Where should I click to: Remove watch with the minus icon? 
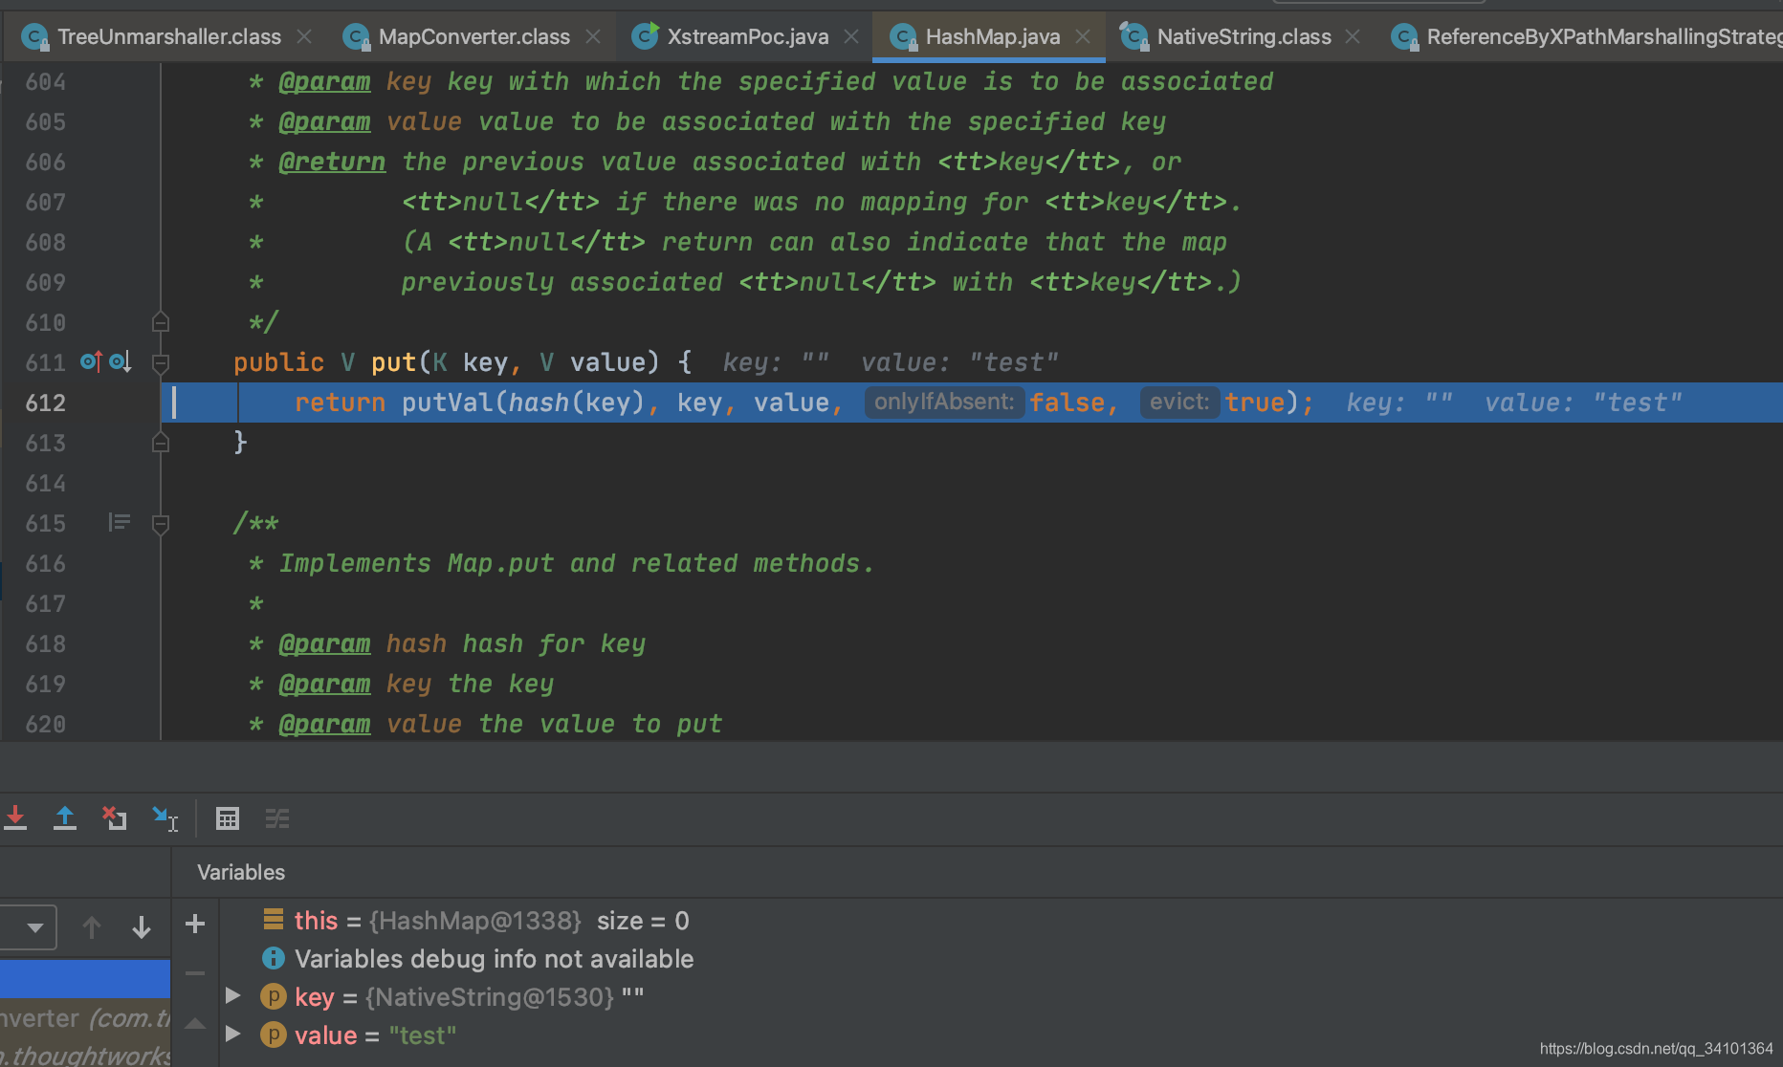(195, 973)
